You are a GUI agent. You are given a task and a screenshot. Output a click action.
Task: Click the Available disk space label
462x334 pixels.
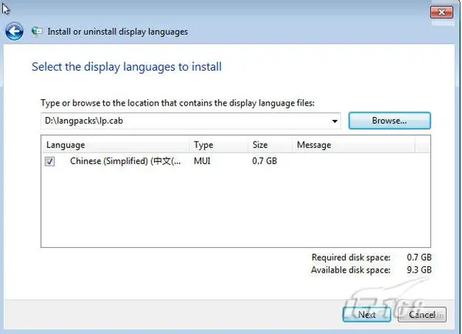[350, 270]
